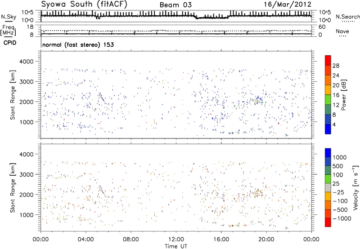Click the 20:00 time tick label
The image size is (360, 249).
tap(266, 240)
